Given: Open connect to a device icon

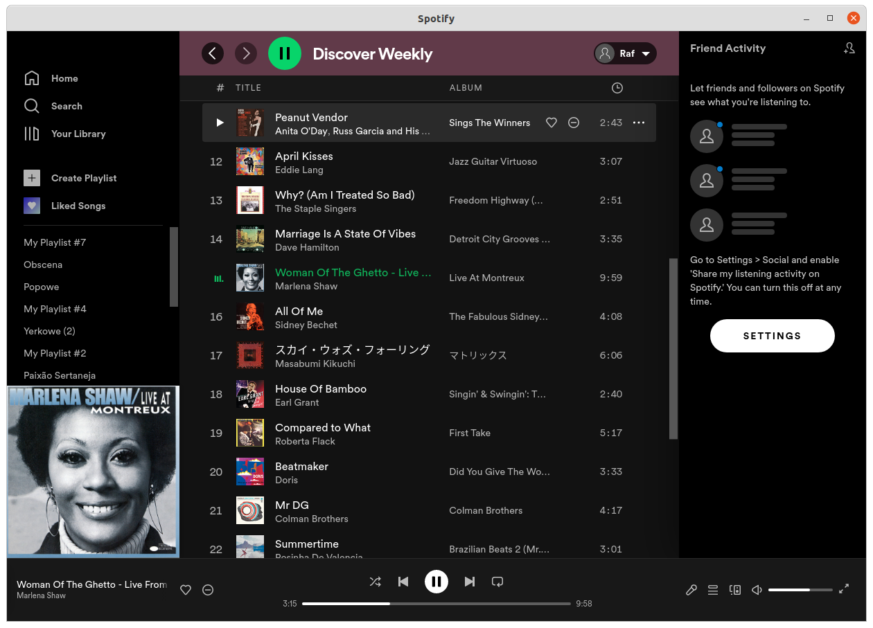Looking at the screenshot, I should point(735,590).
